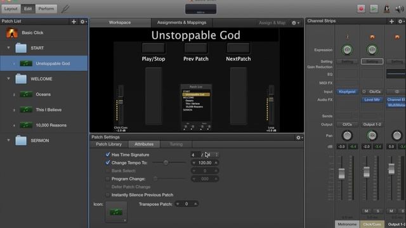Click the SERMON set folder icon
Viewport: 406px width, 228px height.
21,141
